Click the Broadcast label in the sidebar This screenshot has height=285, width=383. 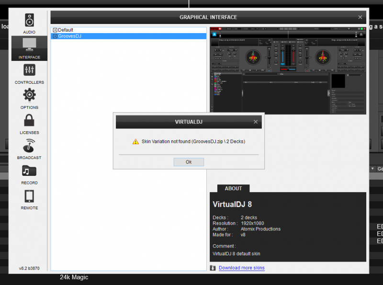[x=29, y=158]
